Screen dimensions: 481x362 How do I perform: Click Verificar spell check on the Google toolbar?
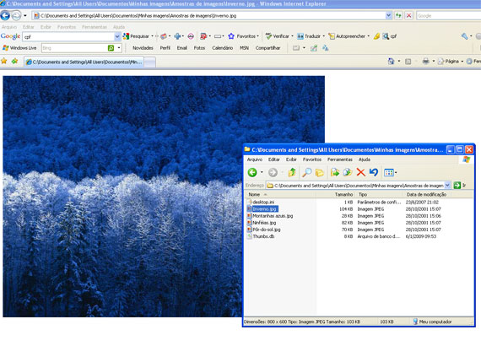[x=278, y=36]
